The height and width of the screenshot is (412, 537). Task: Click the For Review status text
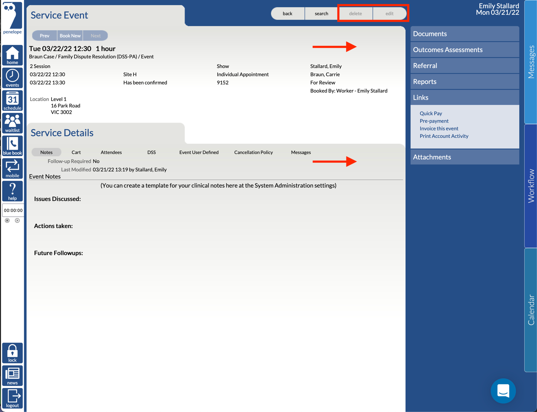tap(323, 83)
